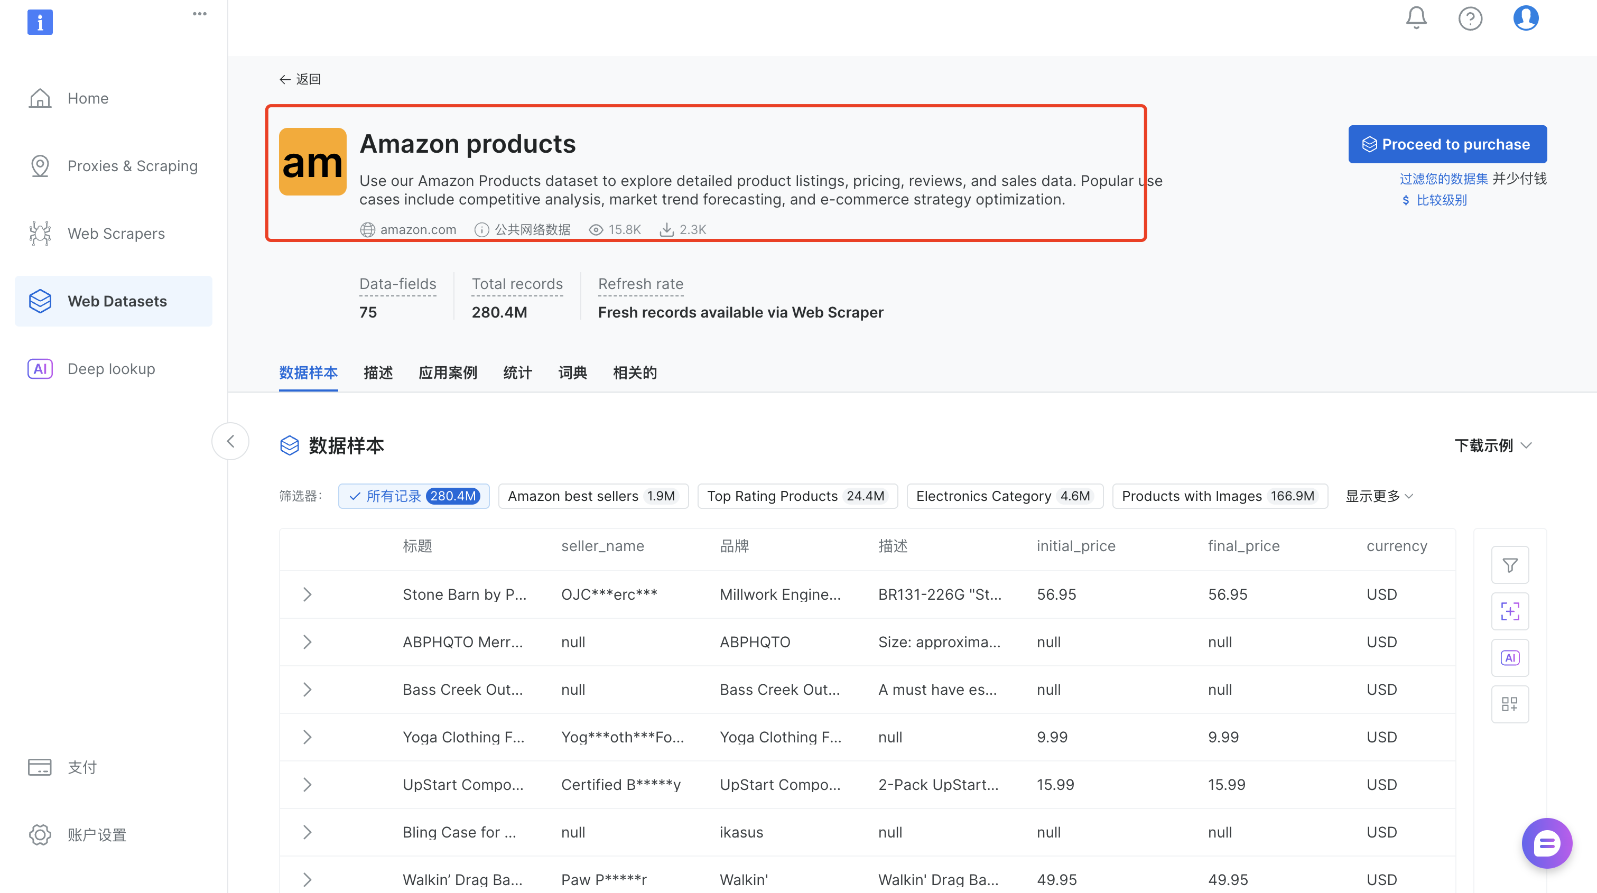The image size is (1597, 893).
Task: Click the amazon.com source link
Action: (408, 229)
